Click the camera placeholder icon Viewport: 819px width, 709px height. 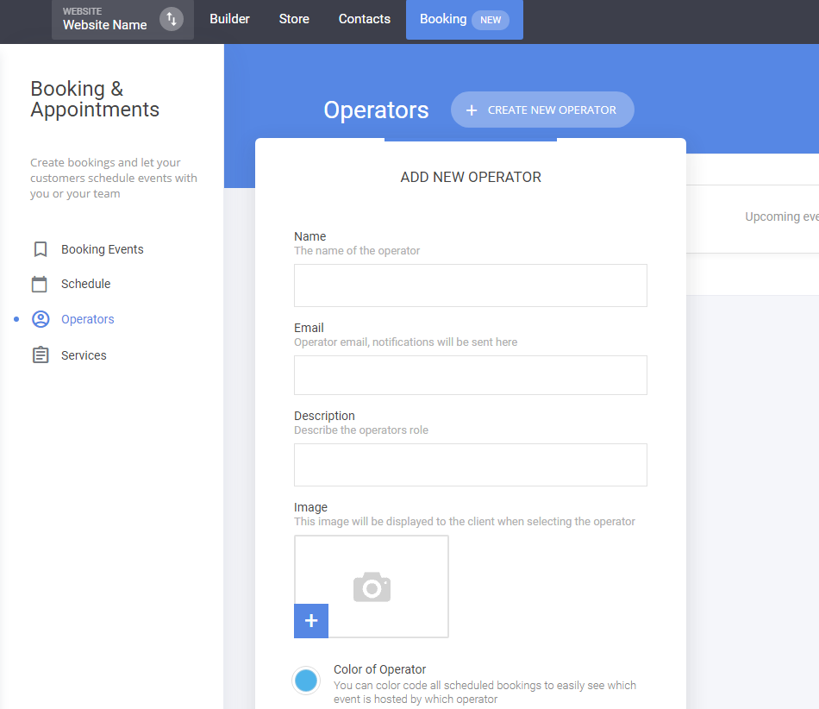pyautogui.click(x=372, y=587)
